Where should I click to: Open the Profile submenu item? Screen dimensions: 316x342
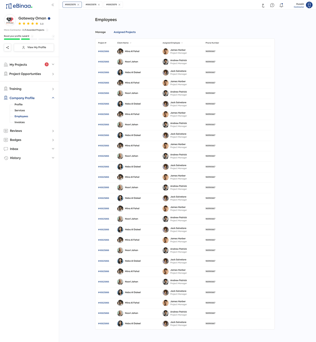[x=18, y=105]
